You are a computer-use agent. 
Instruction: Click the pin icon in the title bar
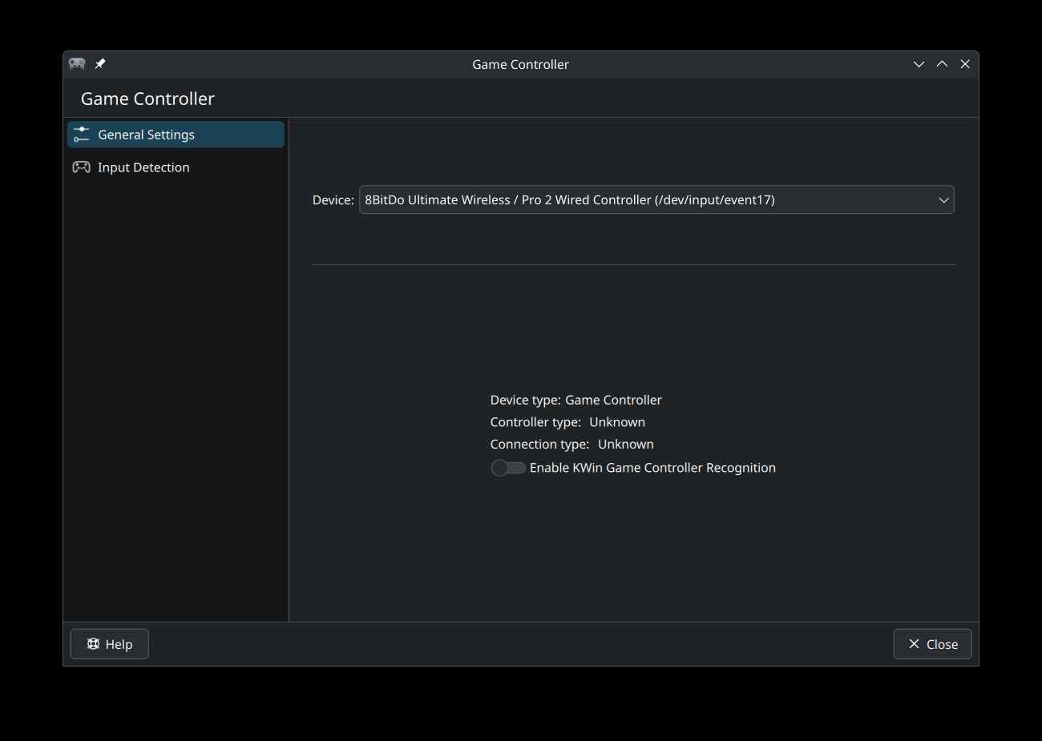pos(100,64)
